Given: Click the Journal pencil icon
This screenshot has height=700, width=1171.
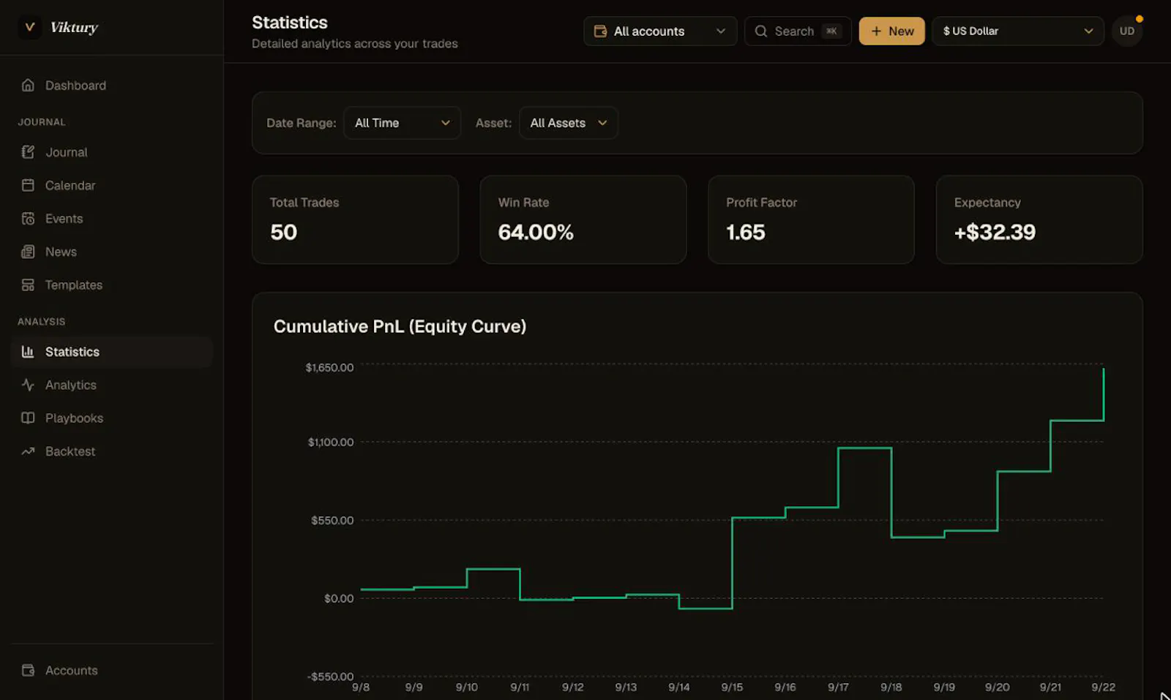Looking at the screenshot, I should point(28,152).
